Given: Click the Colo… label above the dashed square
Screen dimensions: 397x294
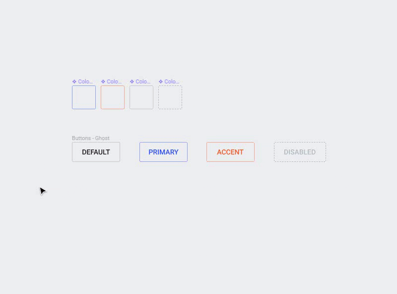Looking at the screenshot, I should click(172, 81).
